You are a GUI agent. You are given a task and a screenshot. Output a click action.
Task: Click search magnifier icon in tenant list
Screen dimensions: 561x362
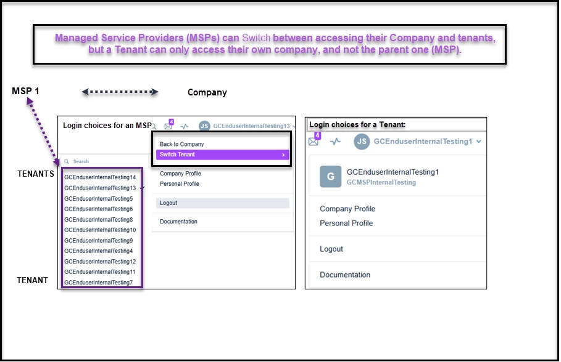67,161
